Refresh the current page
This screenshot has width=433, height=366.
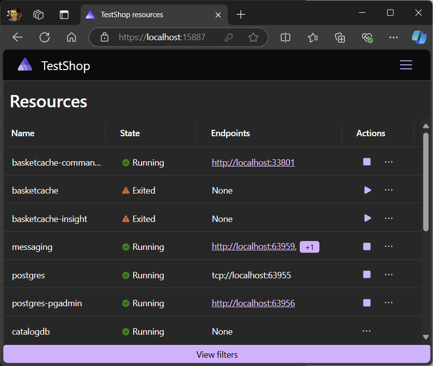pyautogui.click(x=45, y=37)
